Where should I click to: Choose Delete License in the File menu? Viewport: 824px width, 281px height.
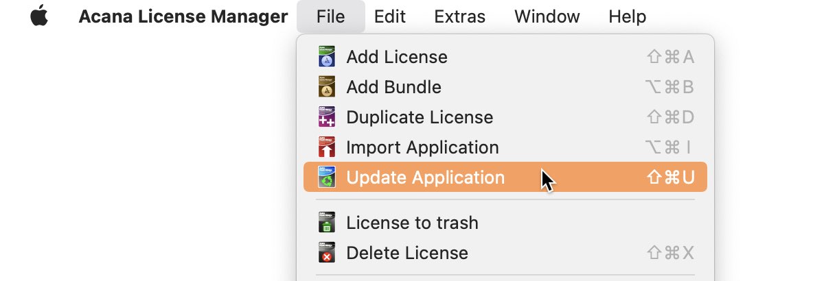[505, 253]
